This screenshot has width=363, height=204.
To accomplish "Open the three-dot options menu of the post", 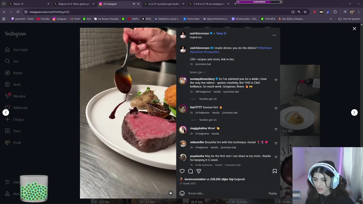I will click(x=274, y=35).
